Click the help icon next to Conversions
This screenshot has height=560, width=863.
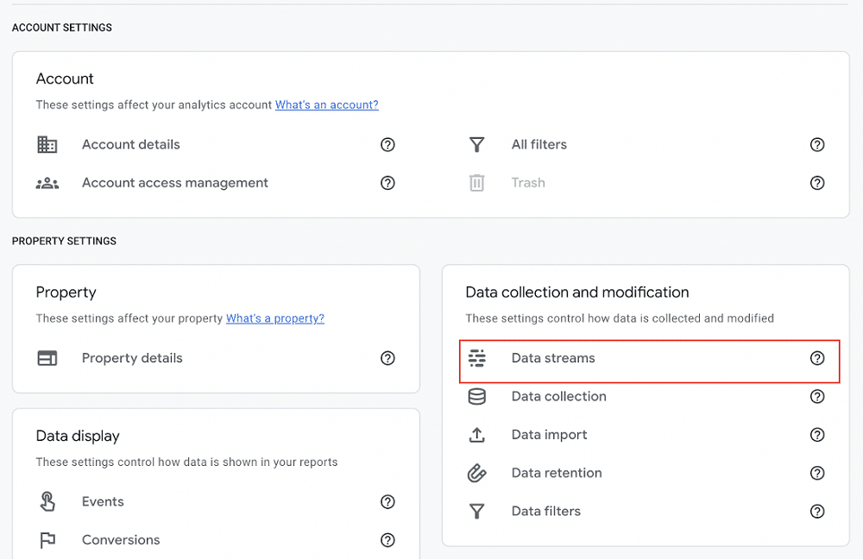click(387, 539)
